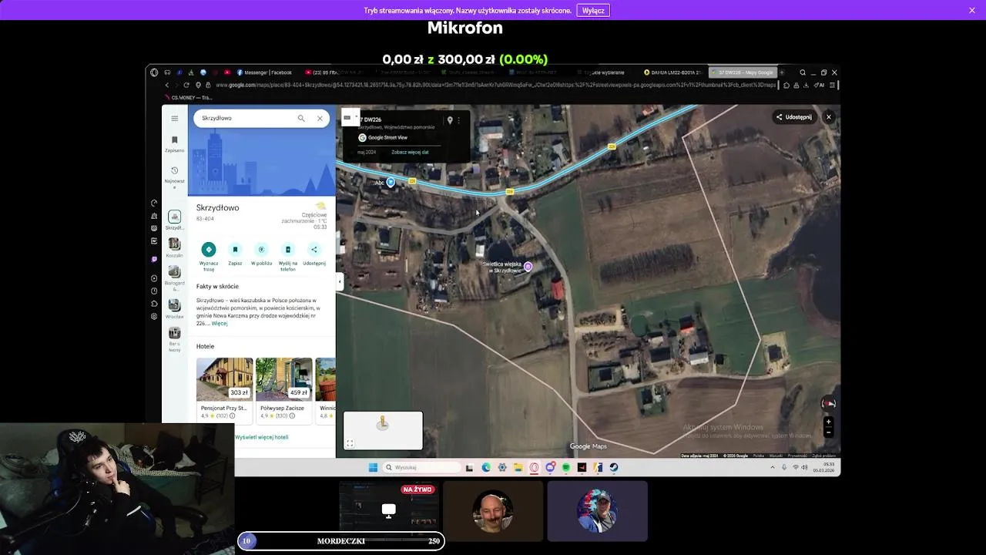Expand the description with the Więcej link
The height and width of the screenshot is (555, 986).
(x=220, y=324)
